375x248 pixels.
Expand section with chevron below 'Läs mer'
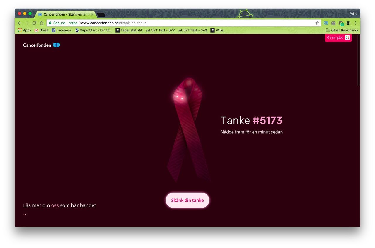[25, 215]
